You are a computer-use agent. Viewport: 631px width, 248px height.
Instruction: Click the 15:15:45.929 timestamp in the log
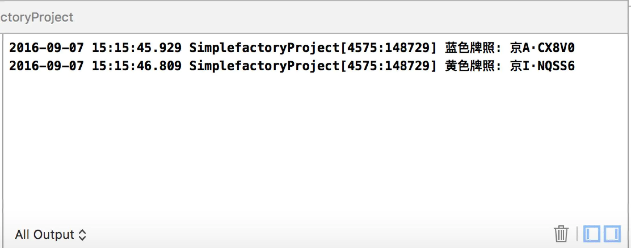(136, 48)
